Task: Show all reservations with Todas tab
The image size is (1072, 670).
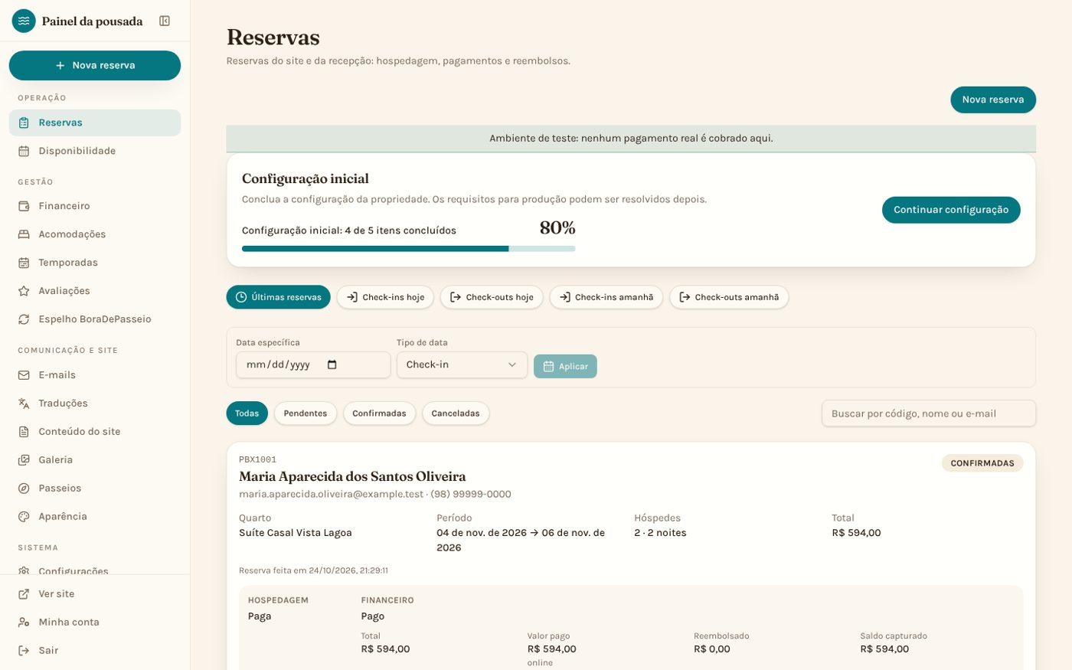Action: 247,413
